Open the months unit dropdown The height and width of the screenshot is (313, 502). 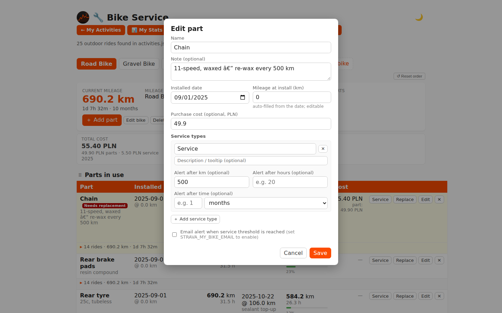(x=266, y=203)
